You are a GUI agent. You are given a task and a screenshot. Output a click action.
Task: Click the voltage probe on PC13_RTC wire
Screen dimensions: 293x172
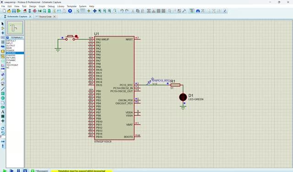coord(149,82)
